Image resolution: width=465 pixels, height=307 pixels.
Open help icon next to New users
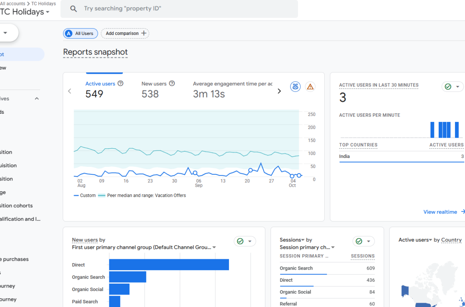point(172,83)
